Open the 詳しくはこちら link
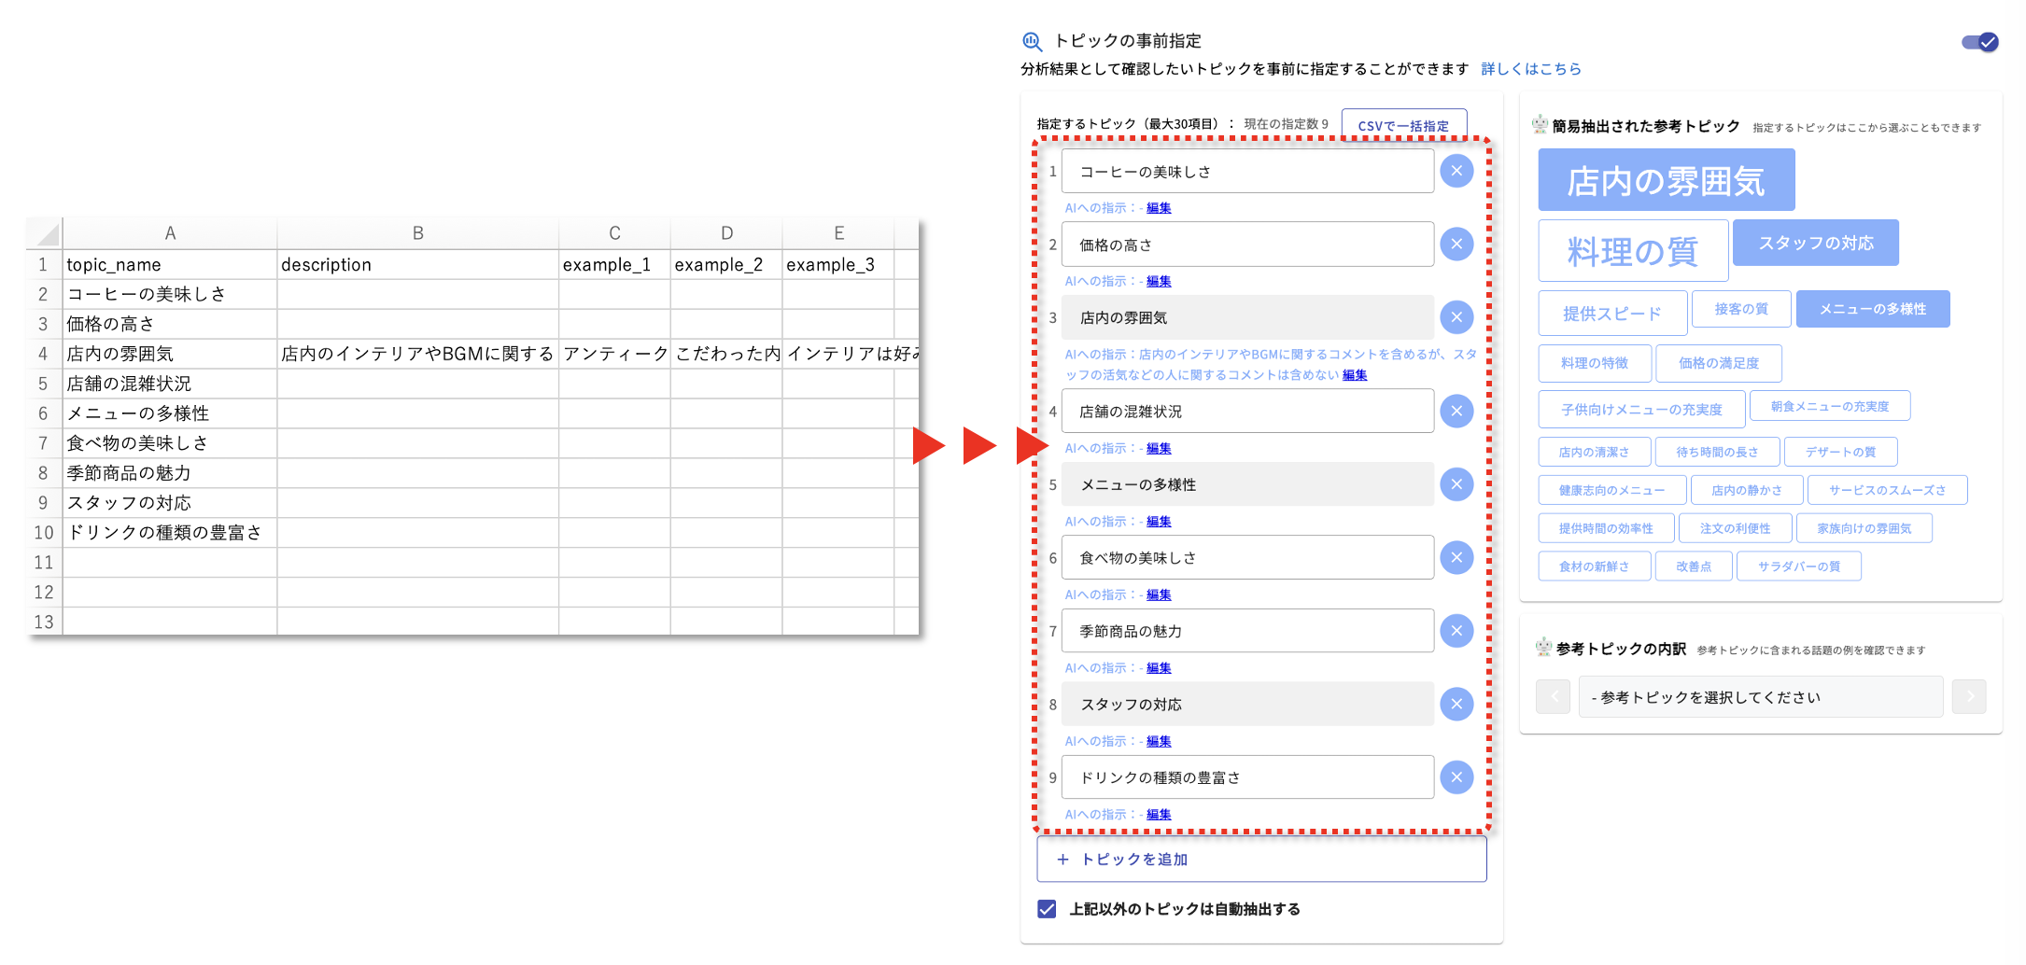Screen dimensions: 2026x965 click(x=1531, y=69)
